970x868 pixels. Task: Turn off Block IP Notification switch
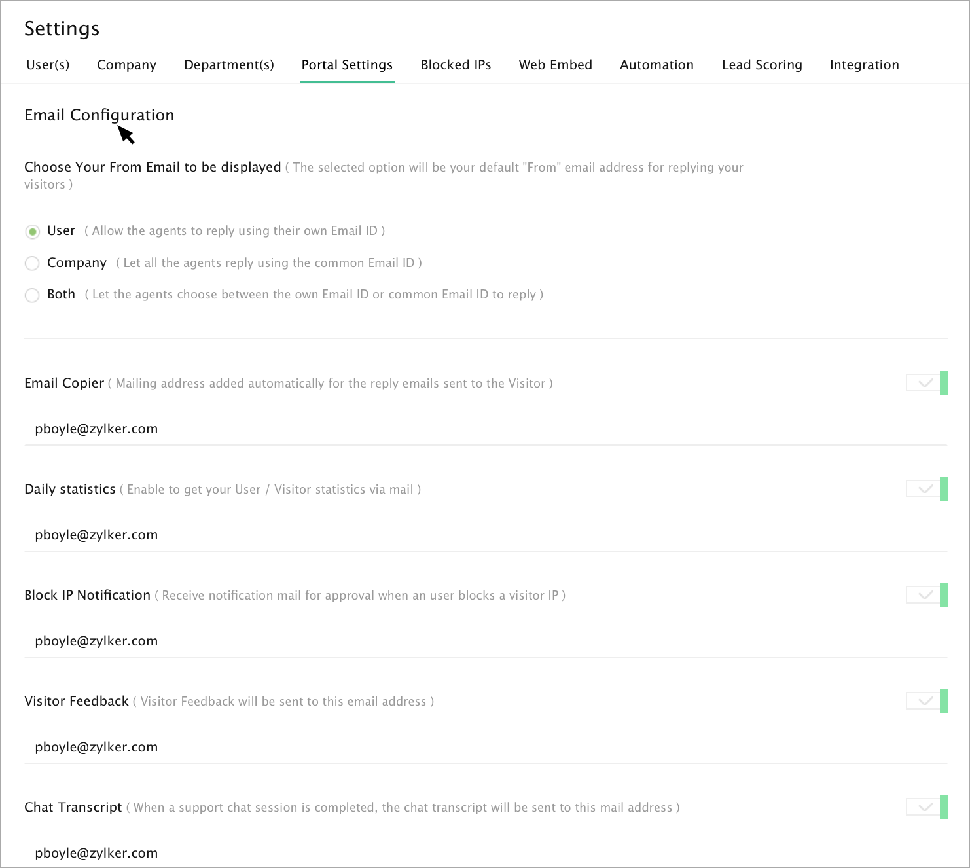pyautogui.click(x=927, y=595)
